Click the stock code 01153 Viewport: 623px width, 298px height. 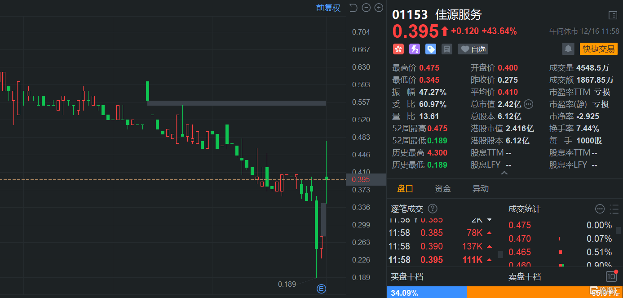pyautogui.click(x=410, y=15)
